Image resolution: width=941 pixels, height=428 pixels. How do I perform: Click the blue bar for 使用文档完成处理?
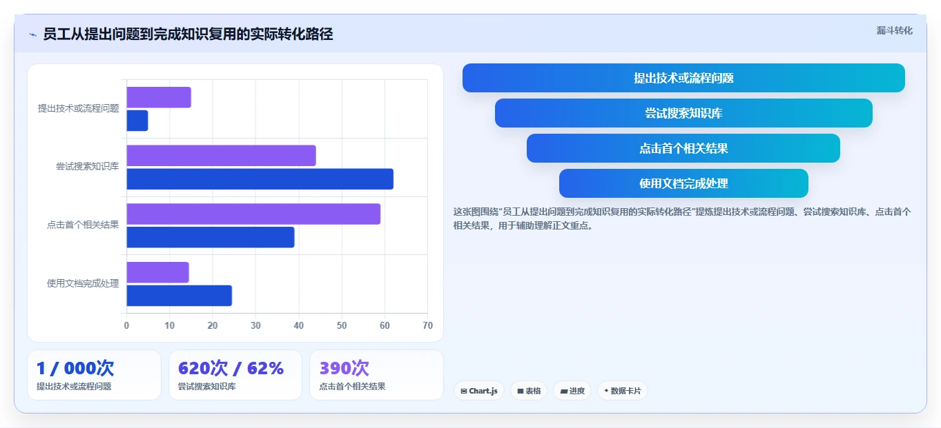click(180, 296)
